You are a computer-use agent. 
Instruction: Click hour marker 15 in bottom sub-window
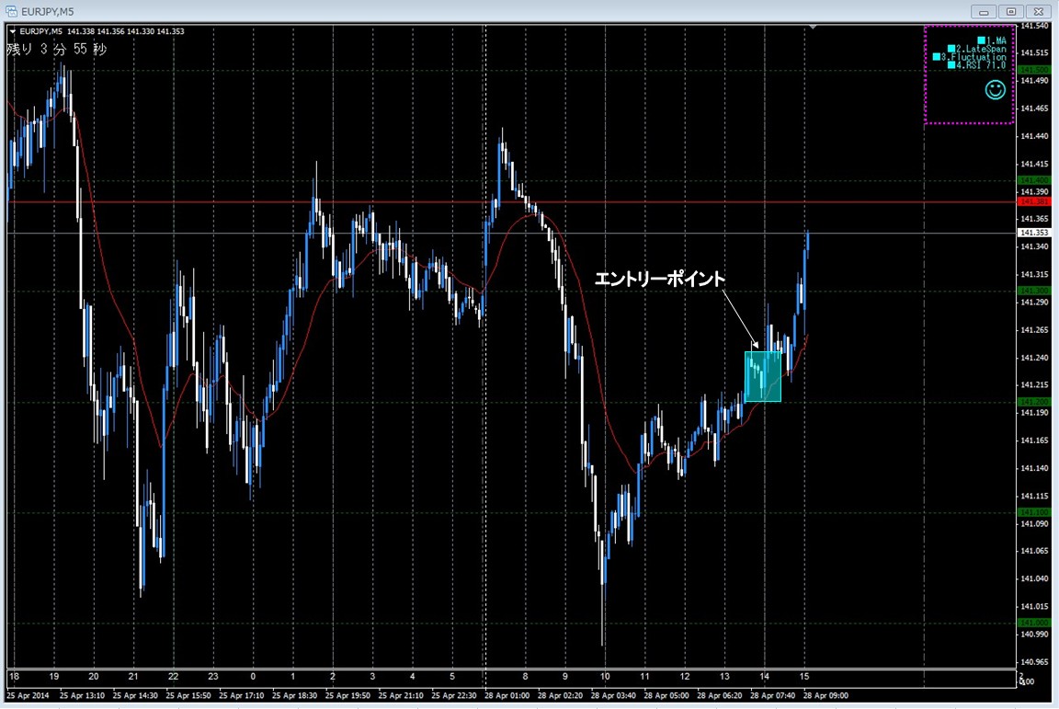pyautogui.click(x=804, y=677)
